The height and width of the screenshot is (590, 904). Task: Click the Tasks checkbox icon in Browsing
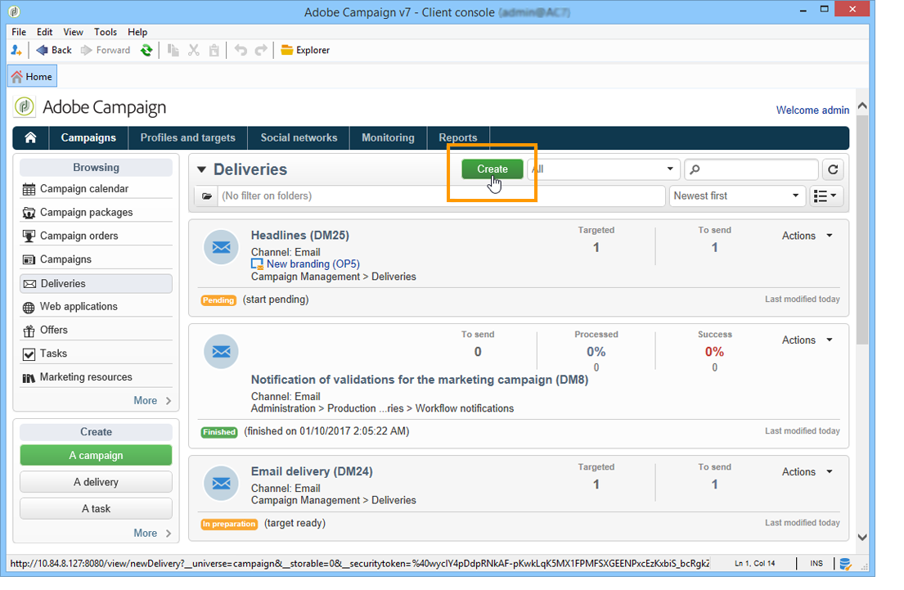pyautogui.click(x=29, y=354)
